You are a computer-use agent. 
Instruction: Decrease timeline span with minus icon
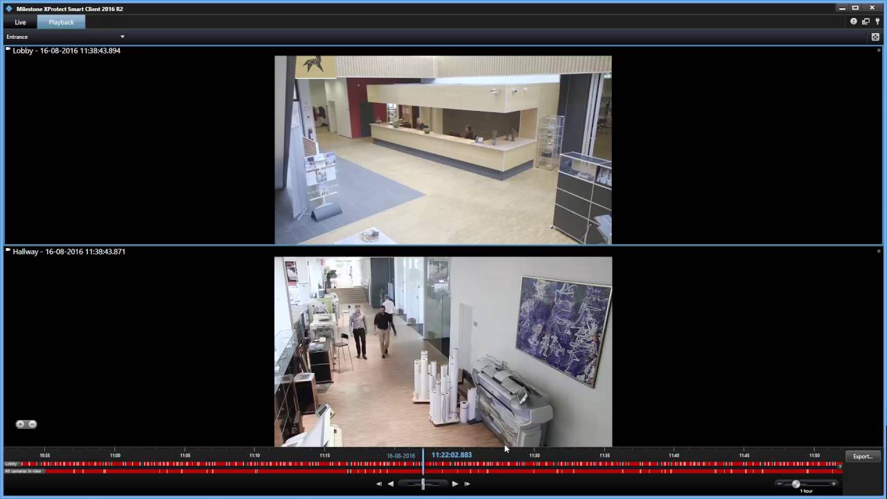tap(780, 484)
